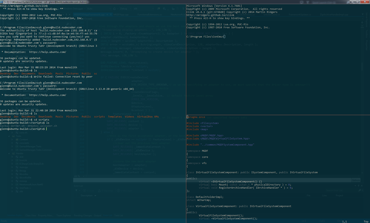Click the 1,1 cursor position in Vim status line
Viewport: 370px width, 223px height.
(344, 221)
